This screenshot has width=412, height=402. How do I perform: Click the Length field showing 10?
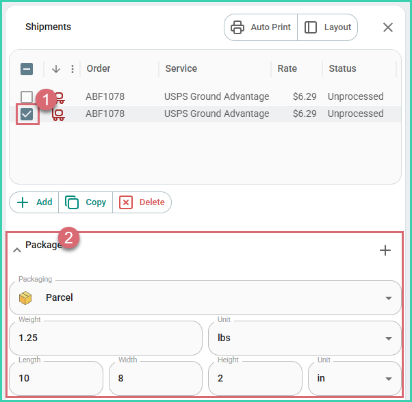(x=56, y=378)
